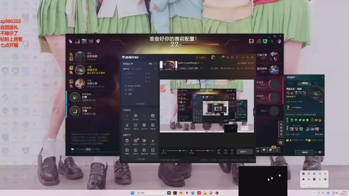Expand more schemes (更多方案) in assistant panel
349x196 pixels.
(318, 135)
